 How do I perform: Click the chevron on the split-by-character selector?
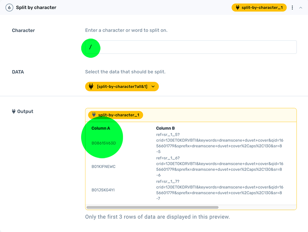[153, 86]
